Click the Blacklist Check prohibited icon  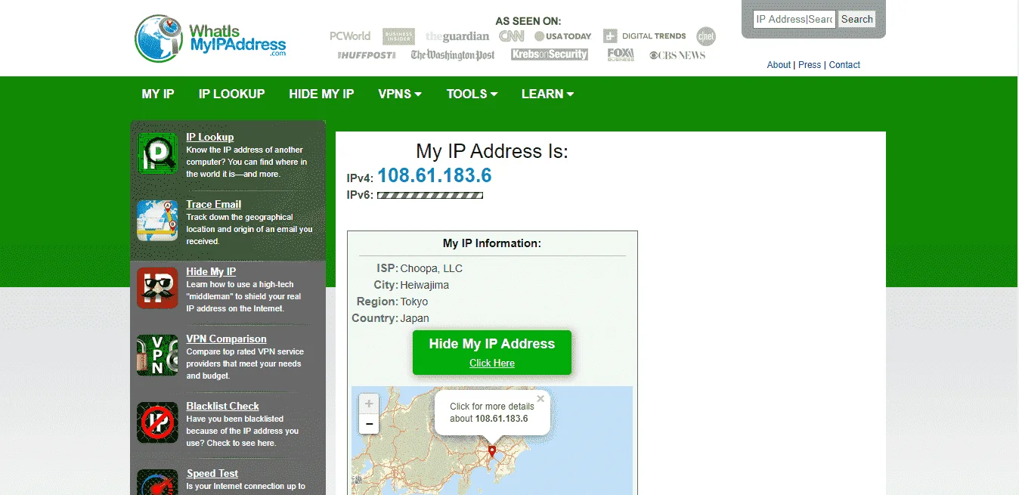click(x=157, y=422)
